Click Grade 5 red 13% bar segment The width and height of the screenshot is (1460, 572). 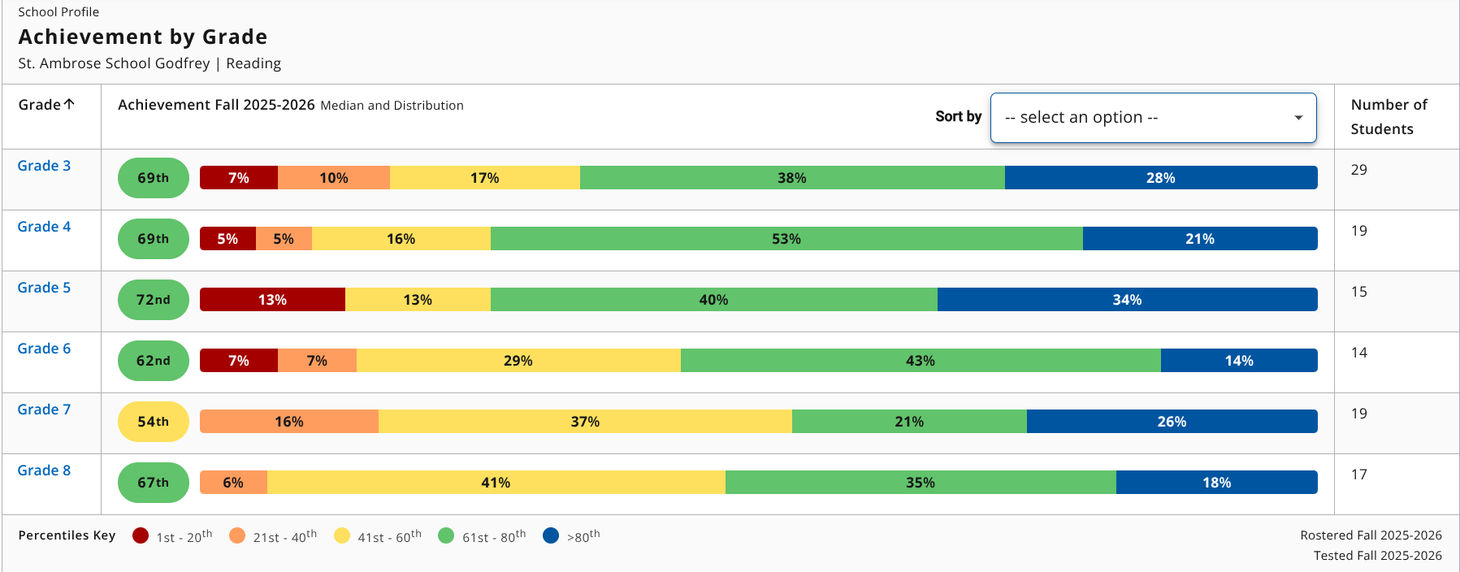point(272,300)
